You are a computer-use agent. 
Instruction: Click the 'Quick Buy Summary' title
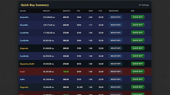[x=35, y=5]
